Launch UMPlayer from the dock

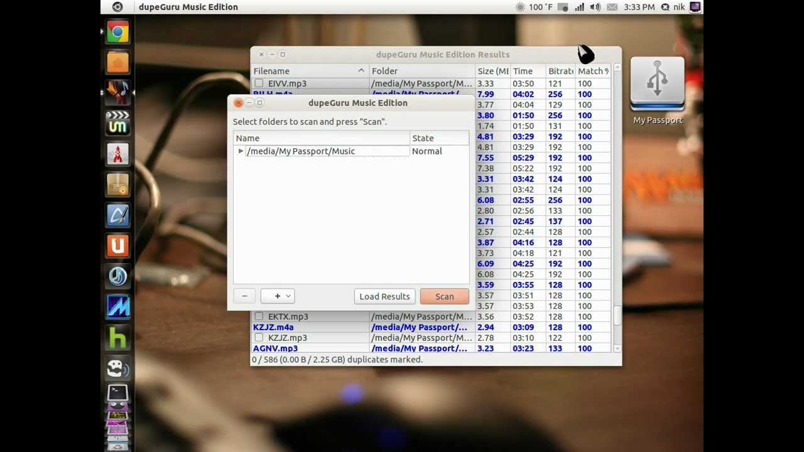coord(117,123)
